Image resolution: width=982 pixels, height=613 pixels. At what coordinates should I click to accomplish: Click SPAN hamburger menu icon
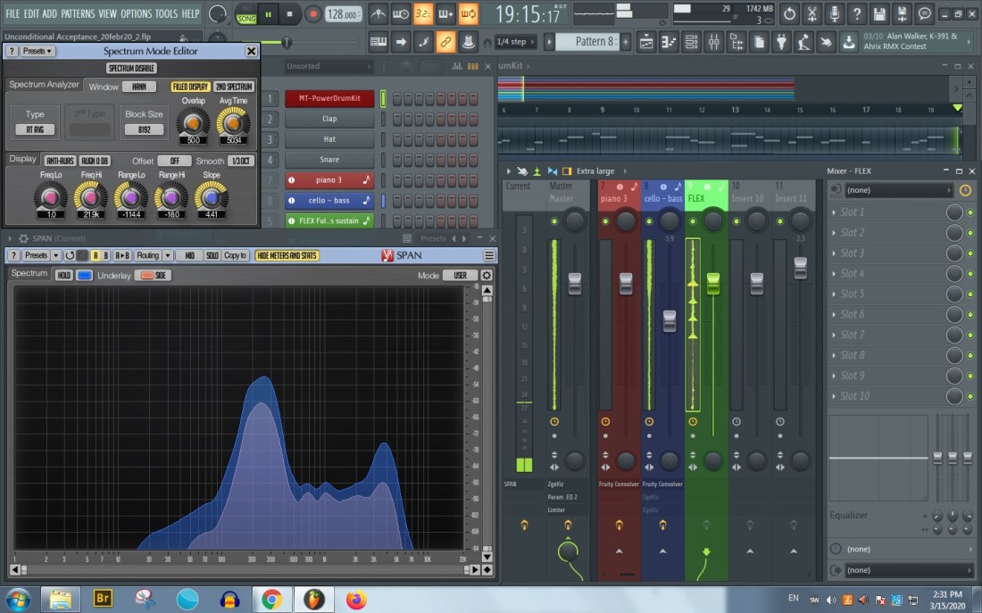click(489, 255)
